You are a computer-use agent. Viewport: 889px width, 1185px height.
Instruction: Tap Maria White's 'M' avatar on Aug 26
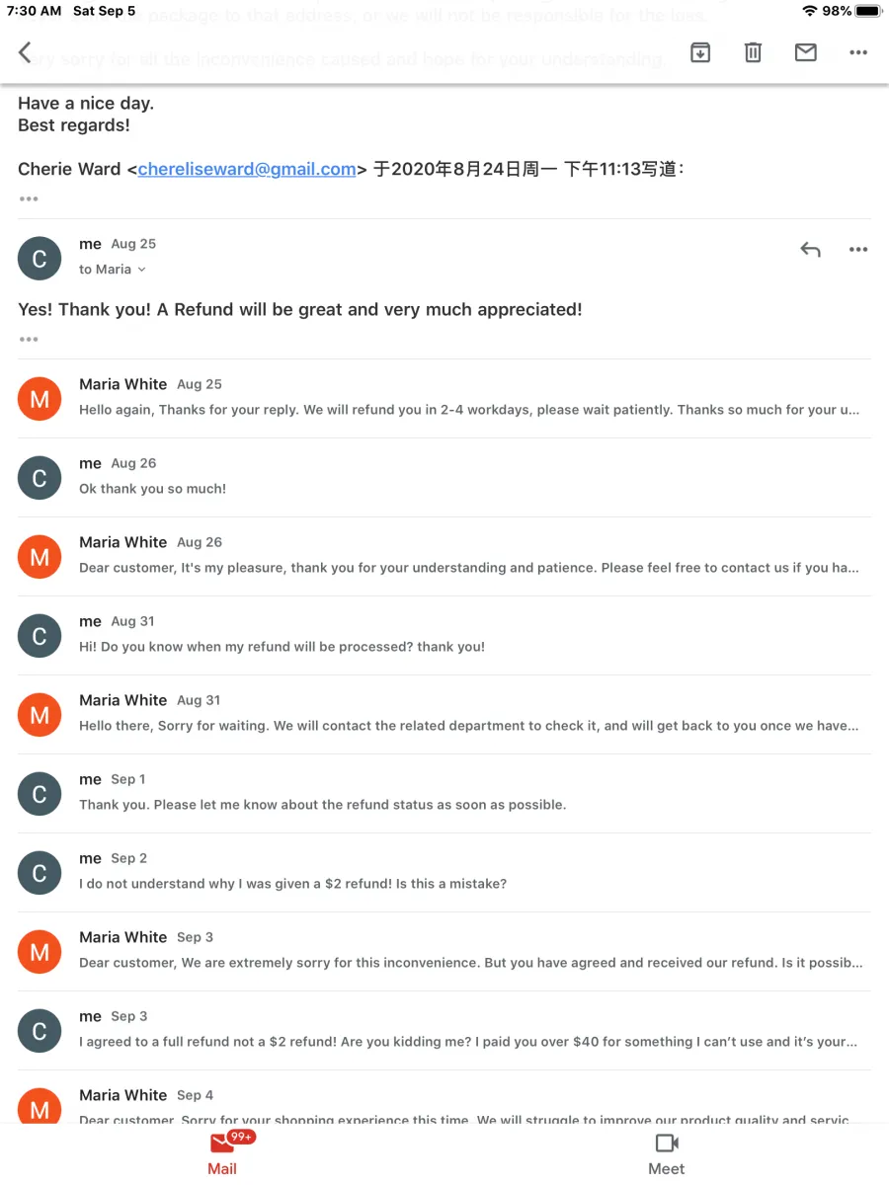point(40,557)
